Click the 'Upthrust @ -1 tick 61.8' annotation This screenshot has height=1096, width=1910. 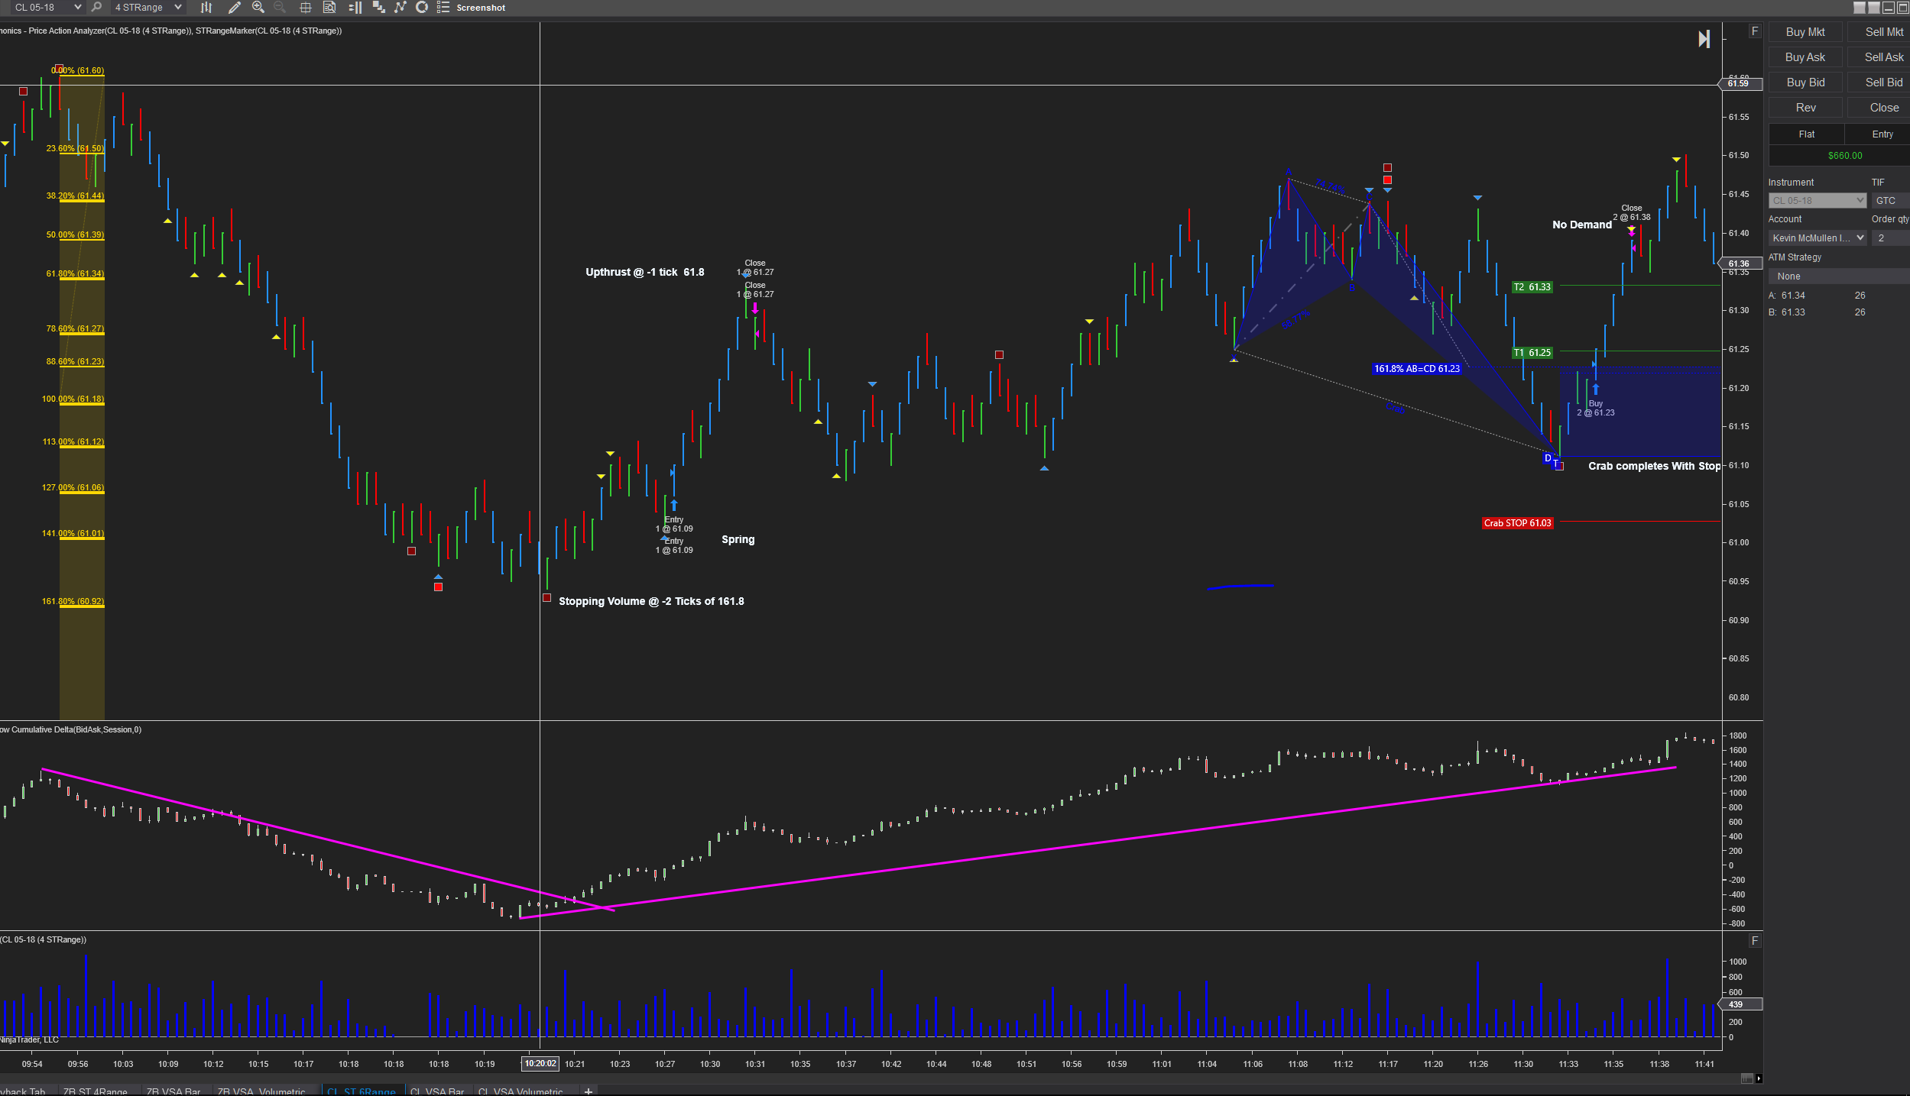[x=645, y=272]
